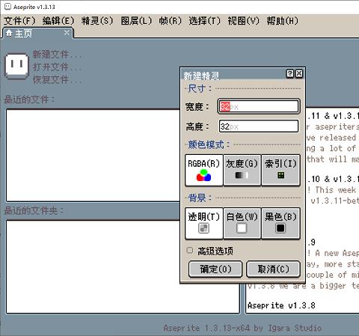
Task: Click the 恢复文件 link
Action: (x=57, y=79)
